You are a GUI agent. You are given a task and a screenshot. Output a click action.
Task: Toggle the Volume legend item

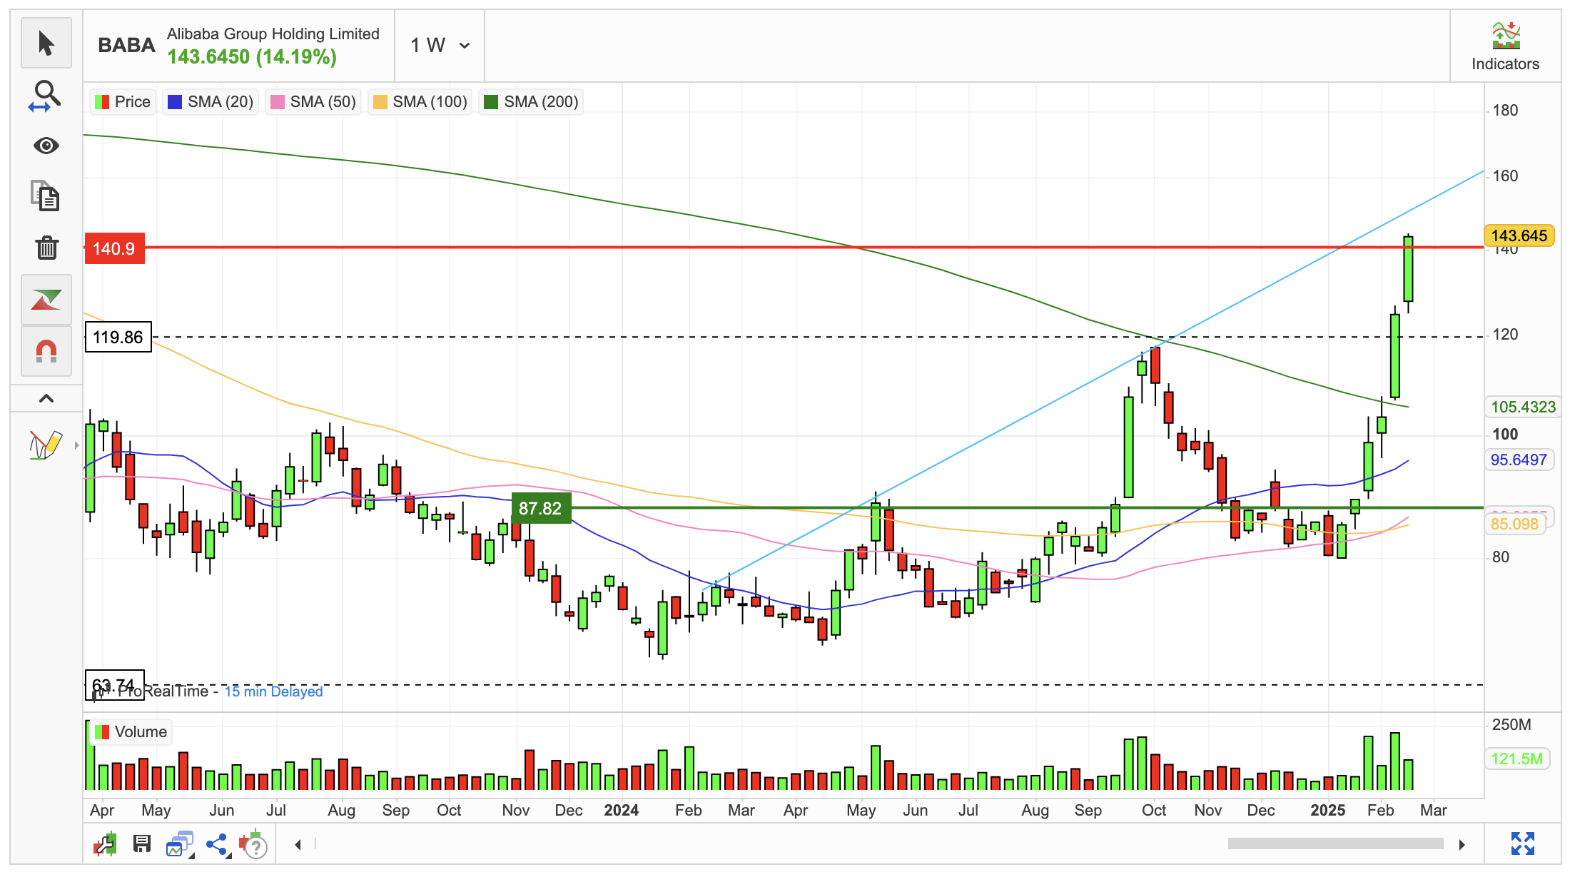point(131,732)
